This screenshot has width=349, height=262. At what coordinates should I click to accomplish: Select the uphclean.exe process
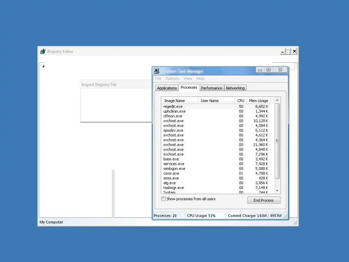216,111
